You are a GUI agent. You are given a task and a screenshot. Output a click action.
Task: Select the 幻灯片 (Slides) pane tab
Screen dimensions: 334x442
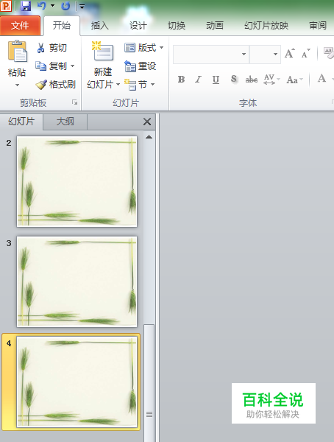[x=21, y=122]
